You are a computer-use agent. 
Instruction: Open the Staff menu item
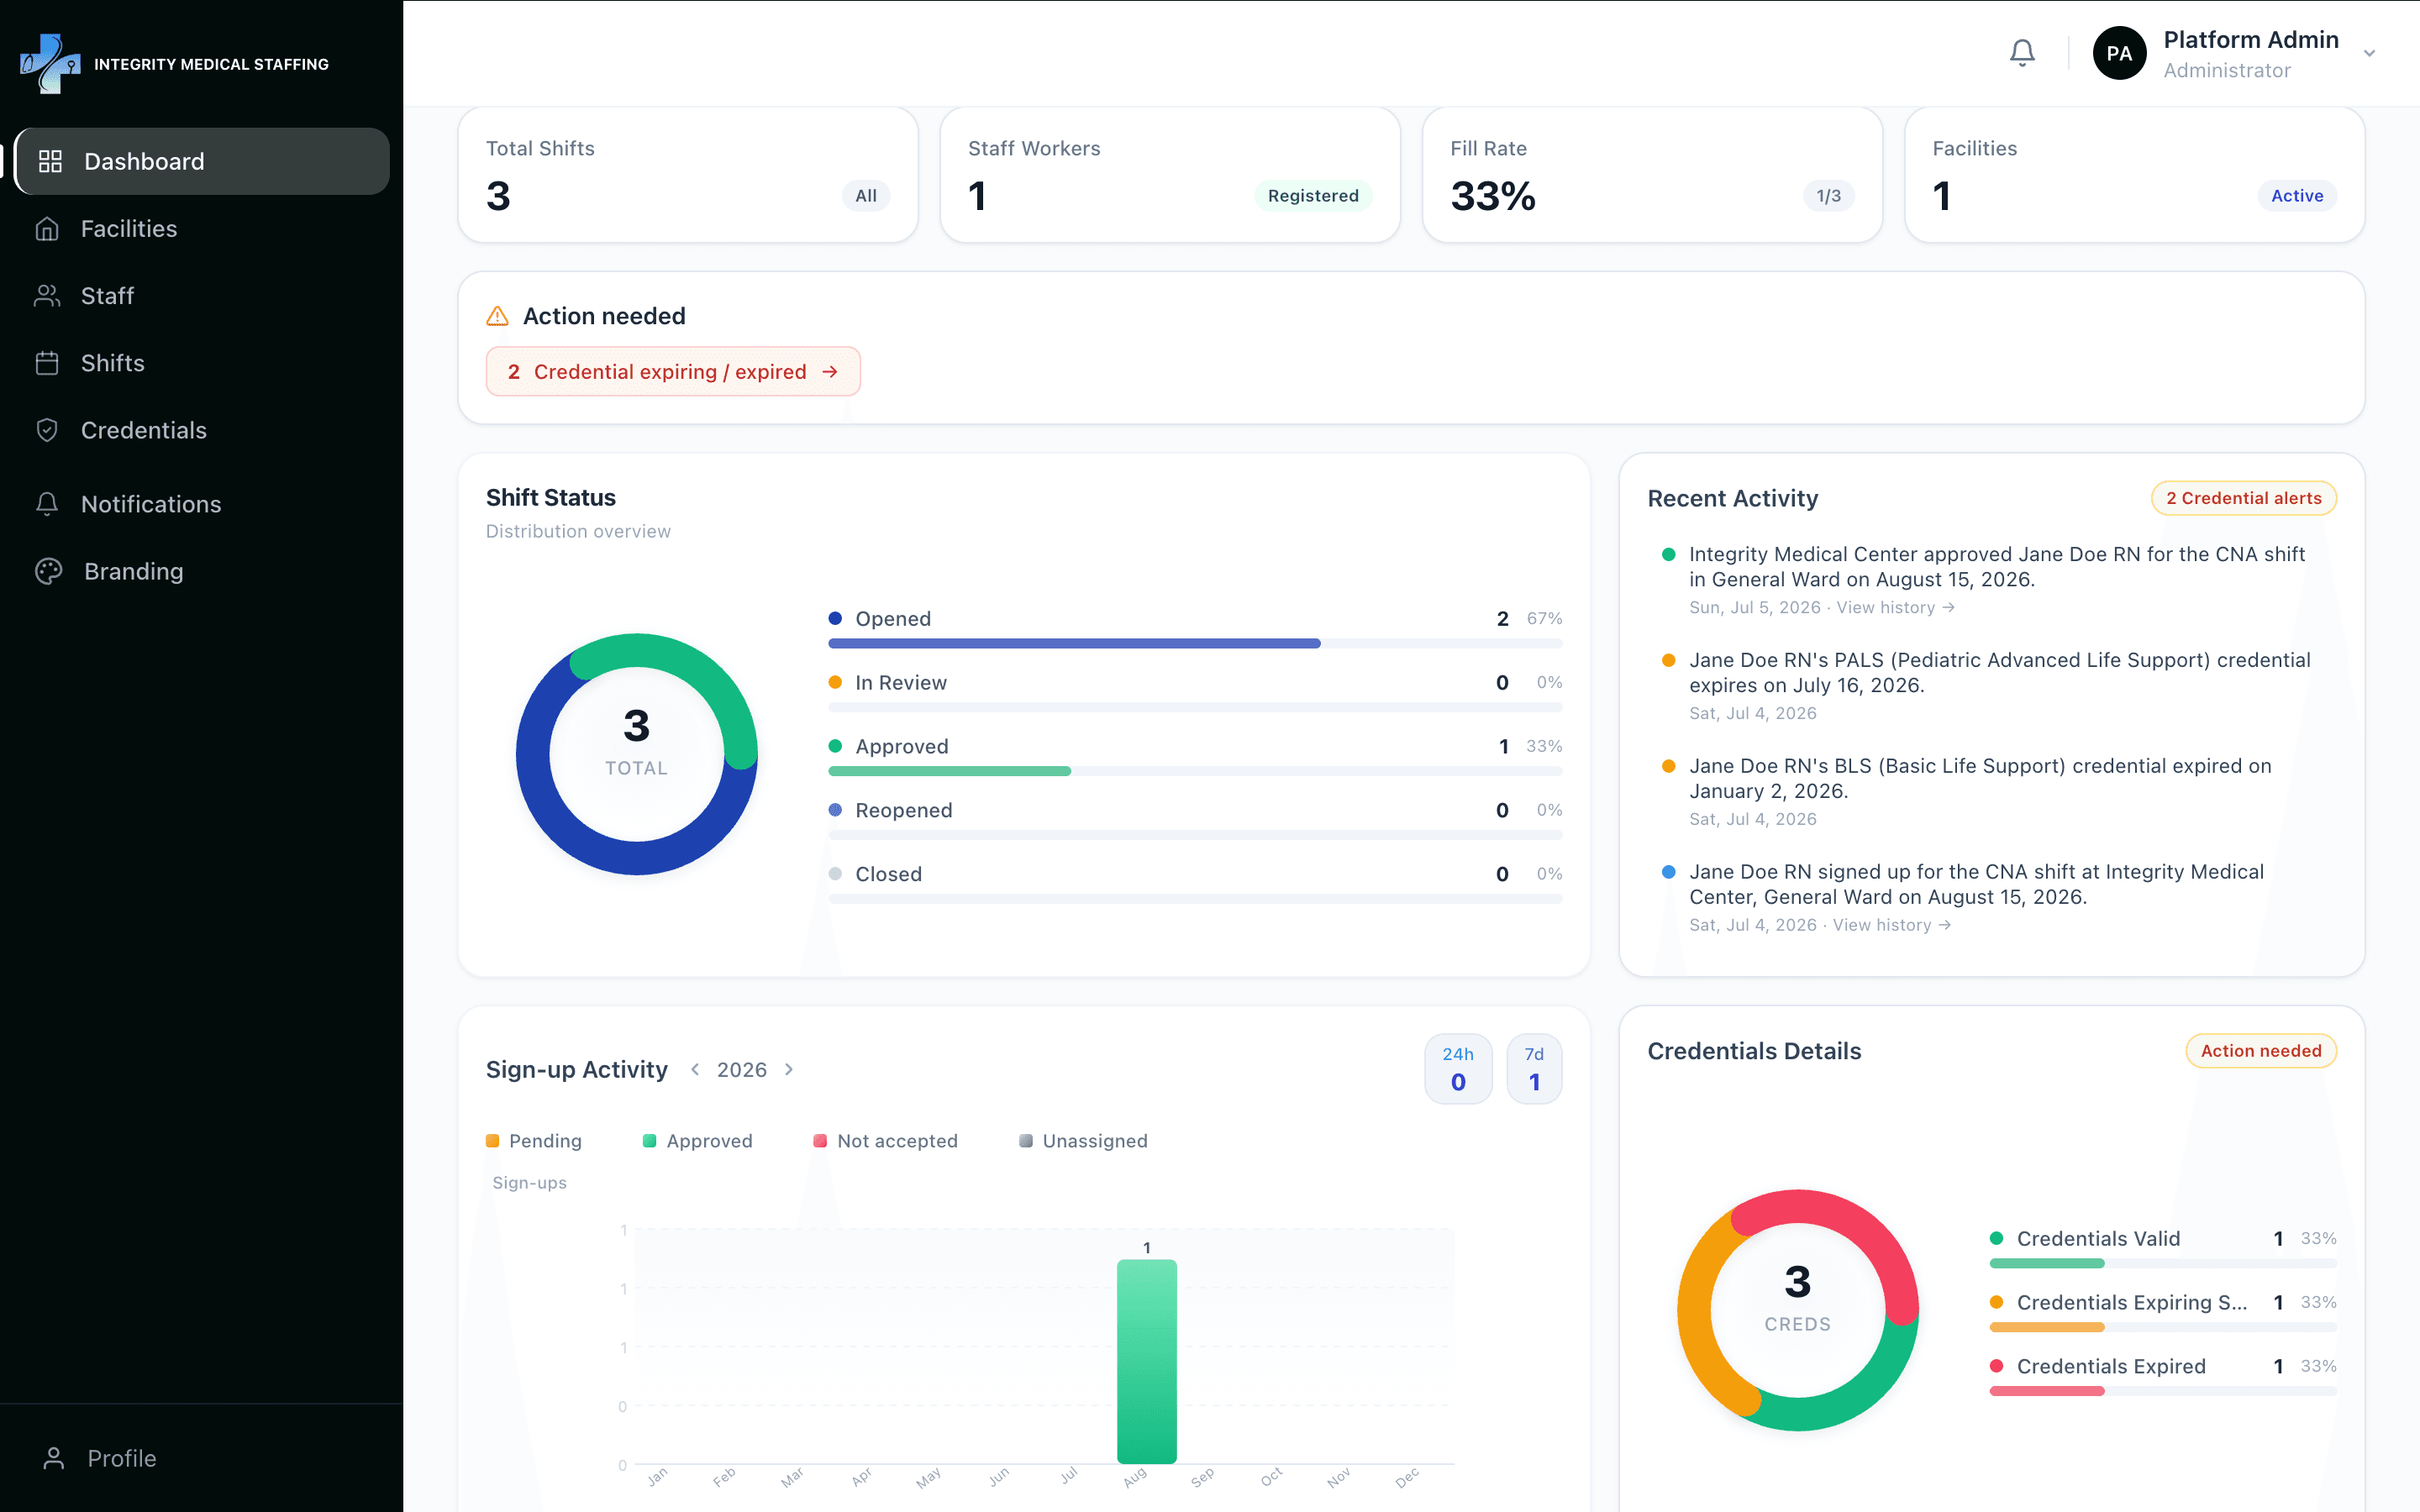[203, 296]
